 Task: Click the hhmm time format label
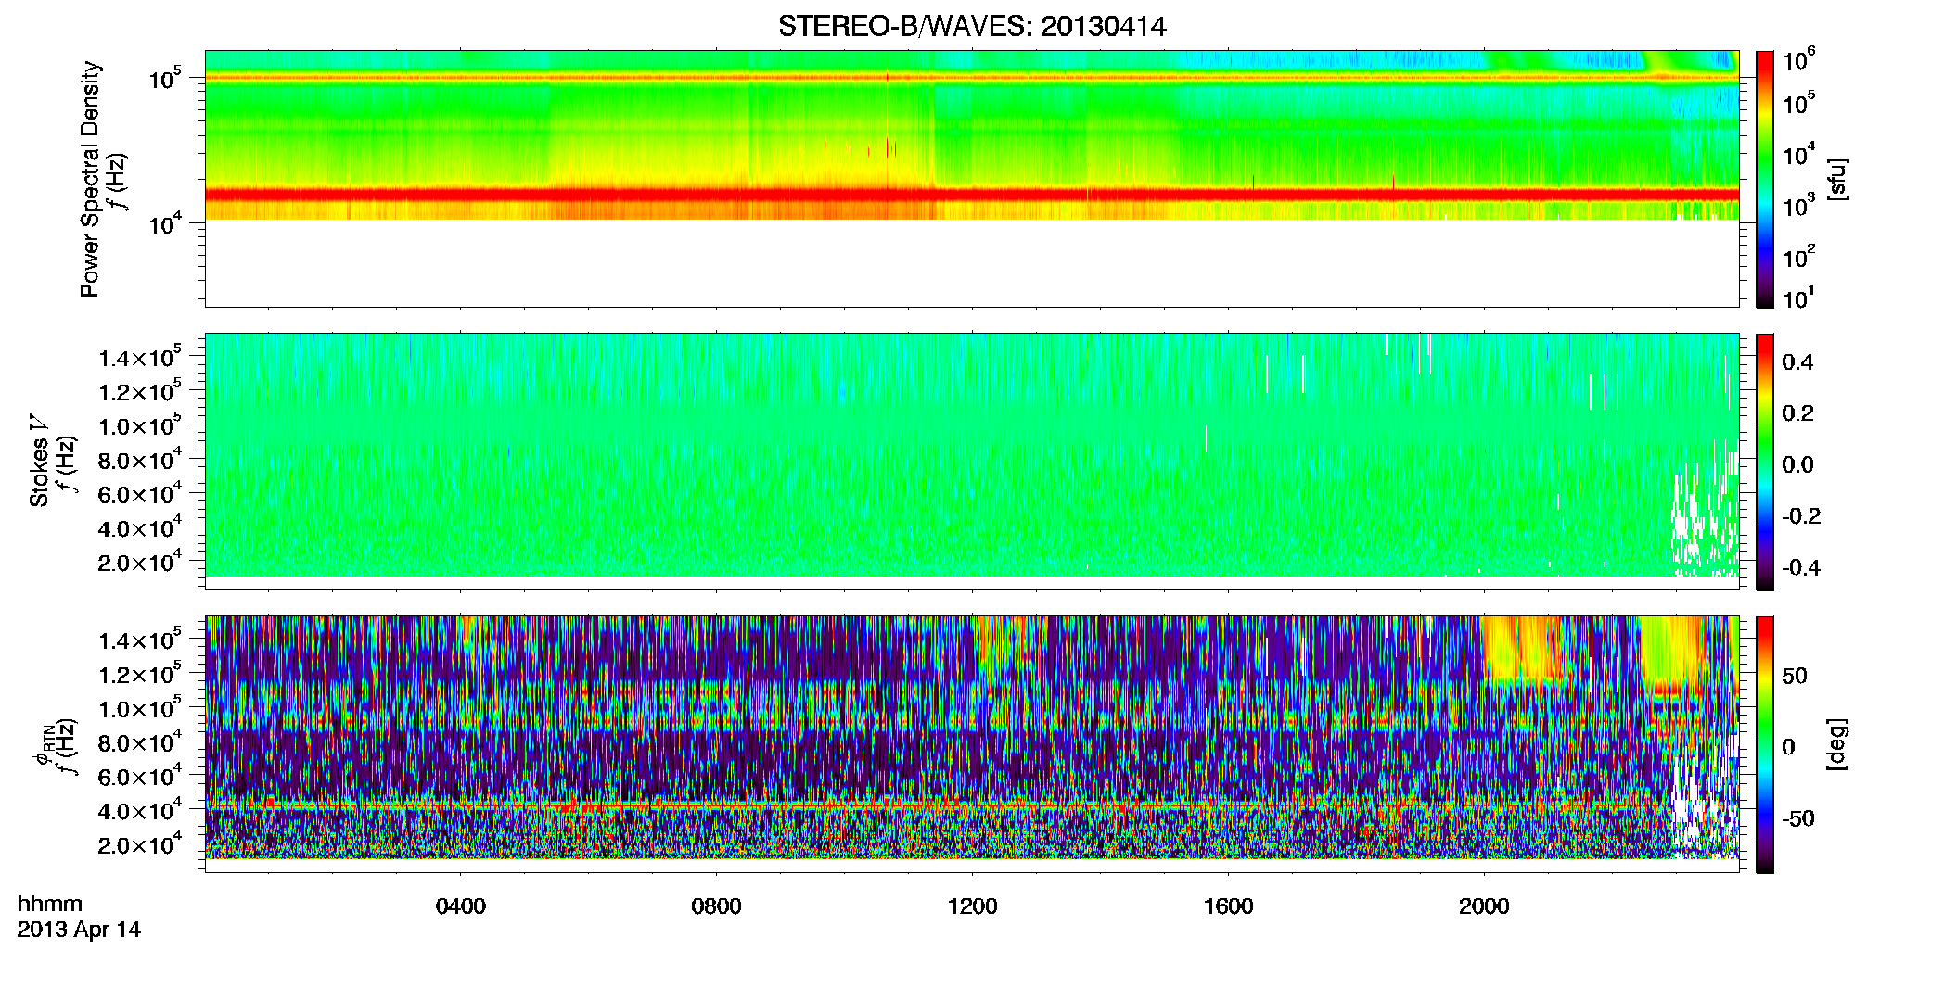(50, 905)
